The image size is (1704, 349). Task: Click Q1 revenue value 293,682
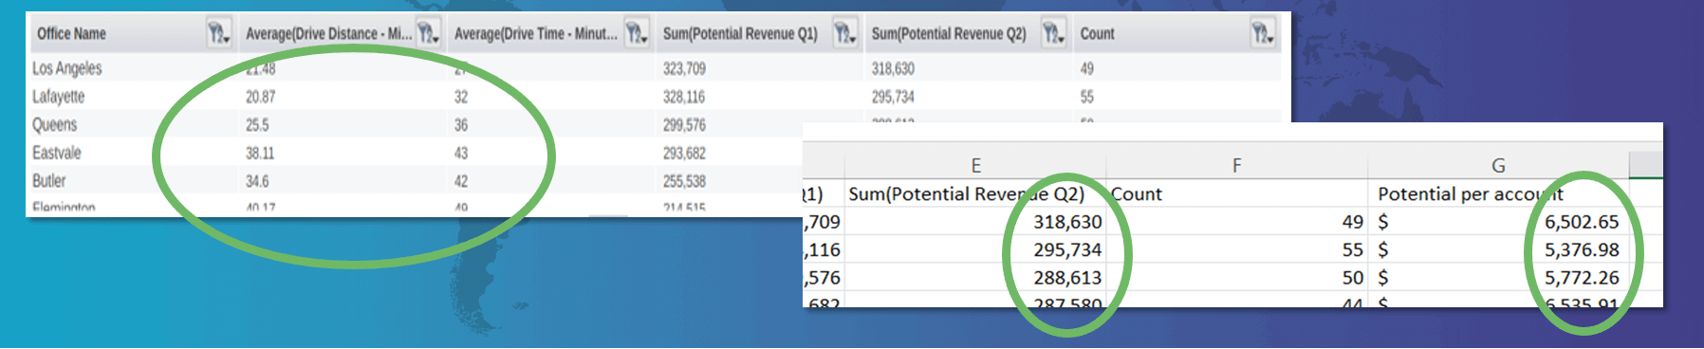click(684, 153)
